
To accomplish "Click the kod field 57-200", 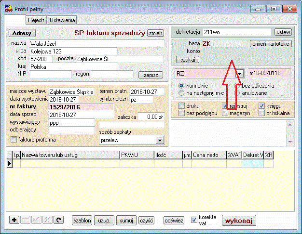I will point(41,59).
